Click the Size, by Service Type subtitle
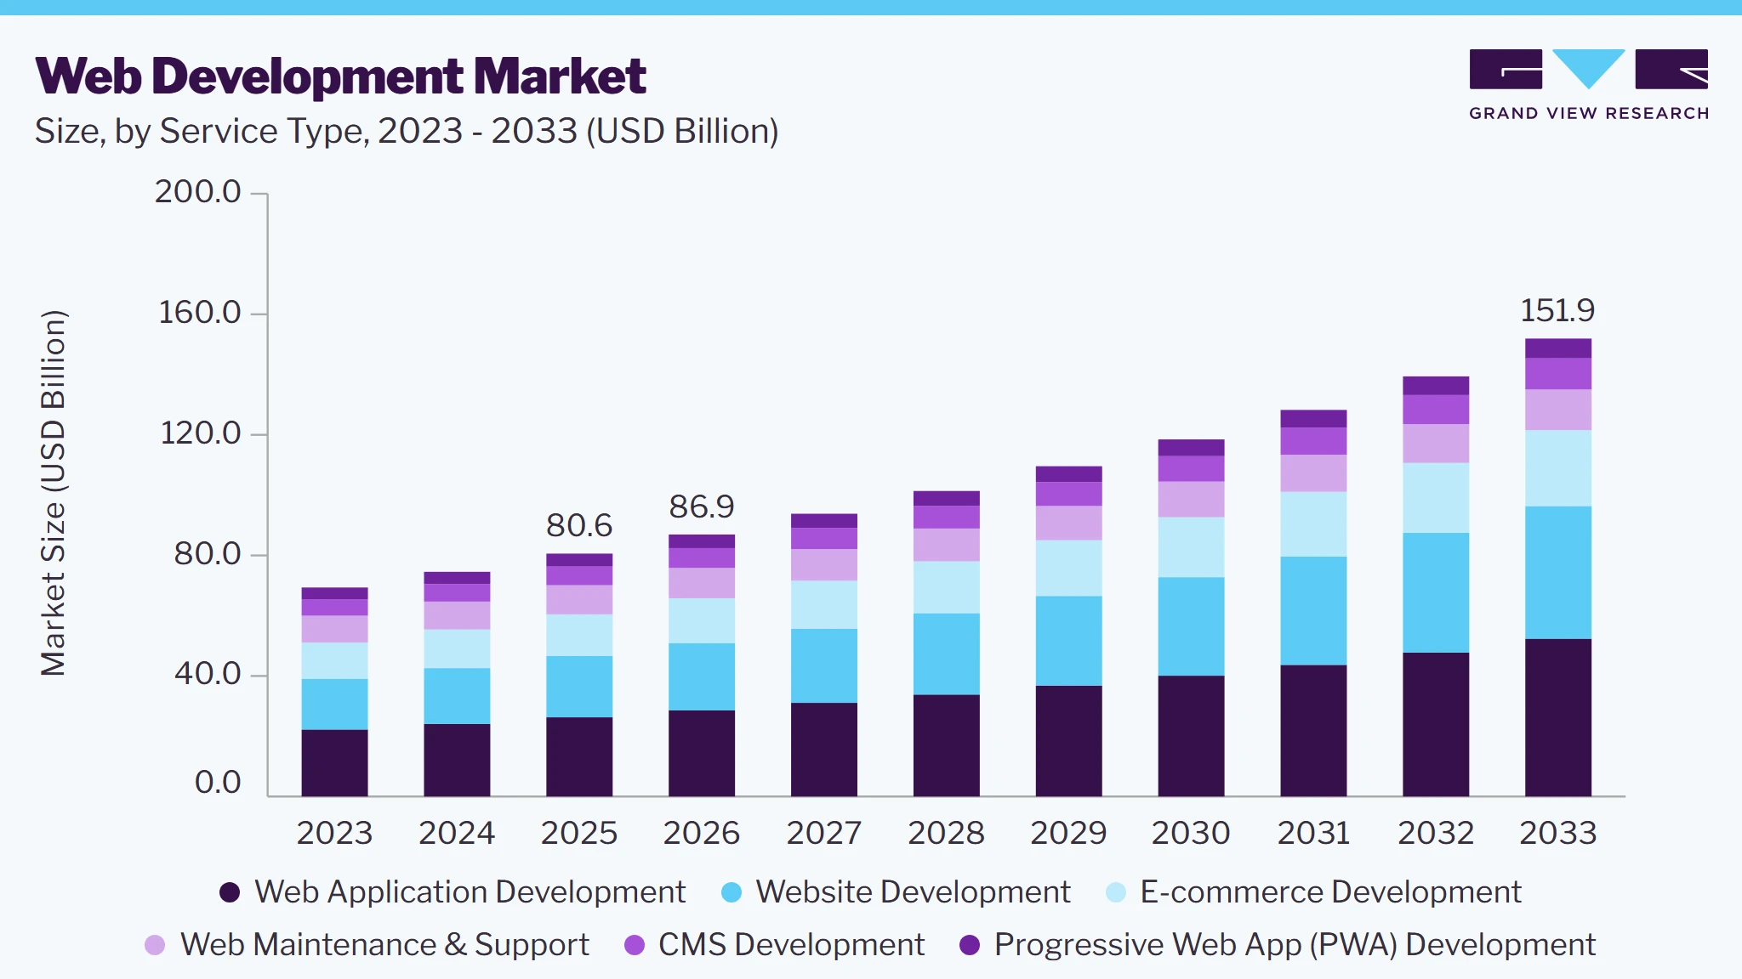This screenshot has width=1742, height=979. click(x=407, y=132)
